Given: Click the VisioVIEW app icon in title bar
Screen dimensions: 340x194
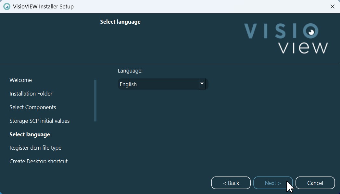Looking at the screenshot, I should pyautogui.click(x=6, y=6).
